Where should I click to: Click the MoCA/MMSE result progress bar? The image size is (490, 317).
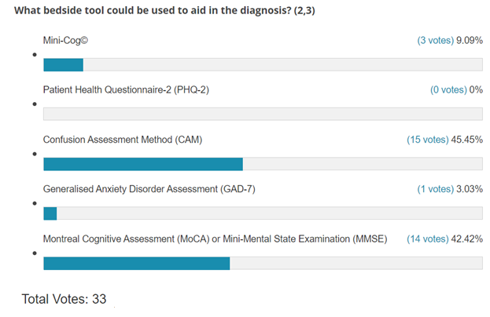pyautogui.click(x=263, y=264)
